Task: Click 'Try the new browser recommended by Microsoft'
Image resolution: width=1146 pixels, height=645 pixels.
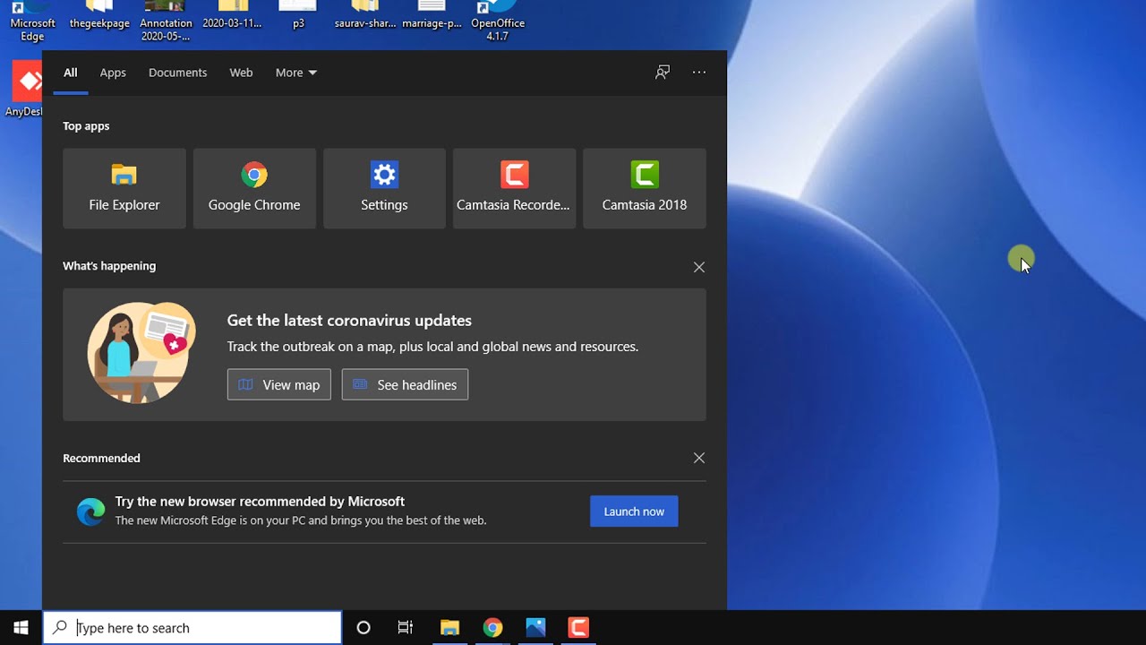Action: [x=260, y=502]
